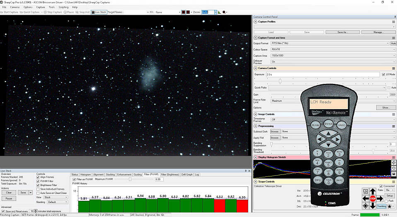This screenshot has height=217, width=397.
Task: Open the Debayer Preview dropdown
Action: tap(333, 62)
